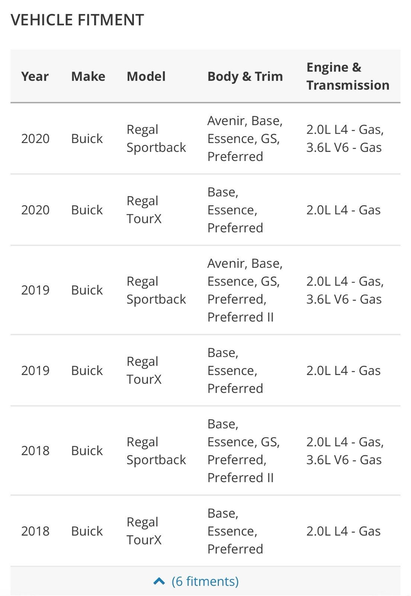Click the year 2020 in the first row

(35, 139)
